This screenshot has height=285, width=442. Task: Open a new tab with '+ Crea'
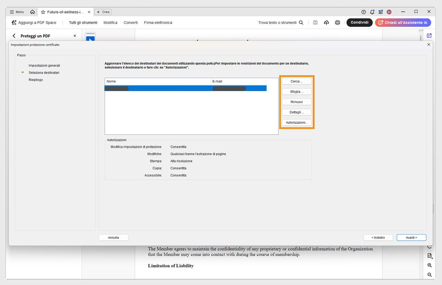[103, 12]
